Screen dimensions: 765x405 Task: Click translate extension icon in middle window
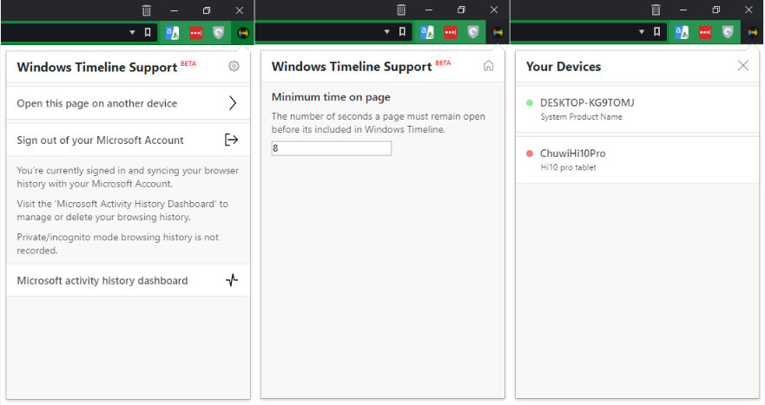pyautogui.click(x=427, y=33)
